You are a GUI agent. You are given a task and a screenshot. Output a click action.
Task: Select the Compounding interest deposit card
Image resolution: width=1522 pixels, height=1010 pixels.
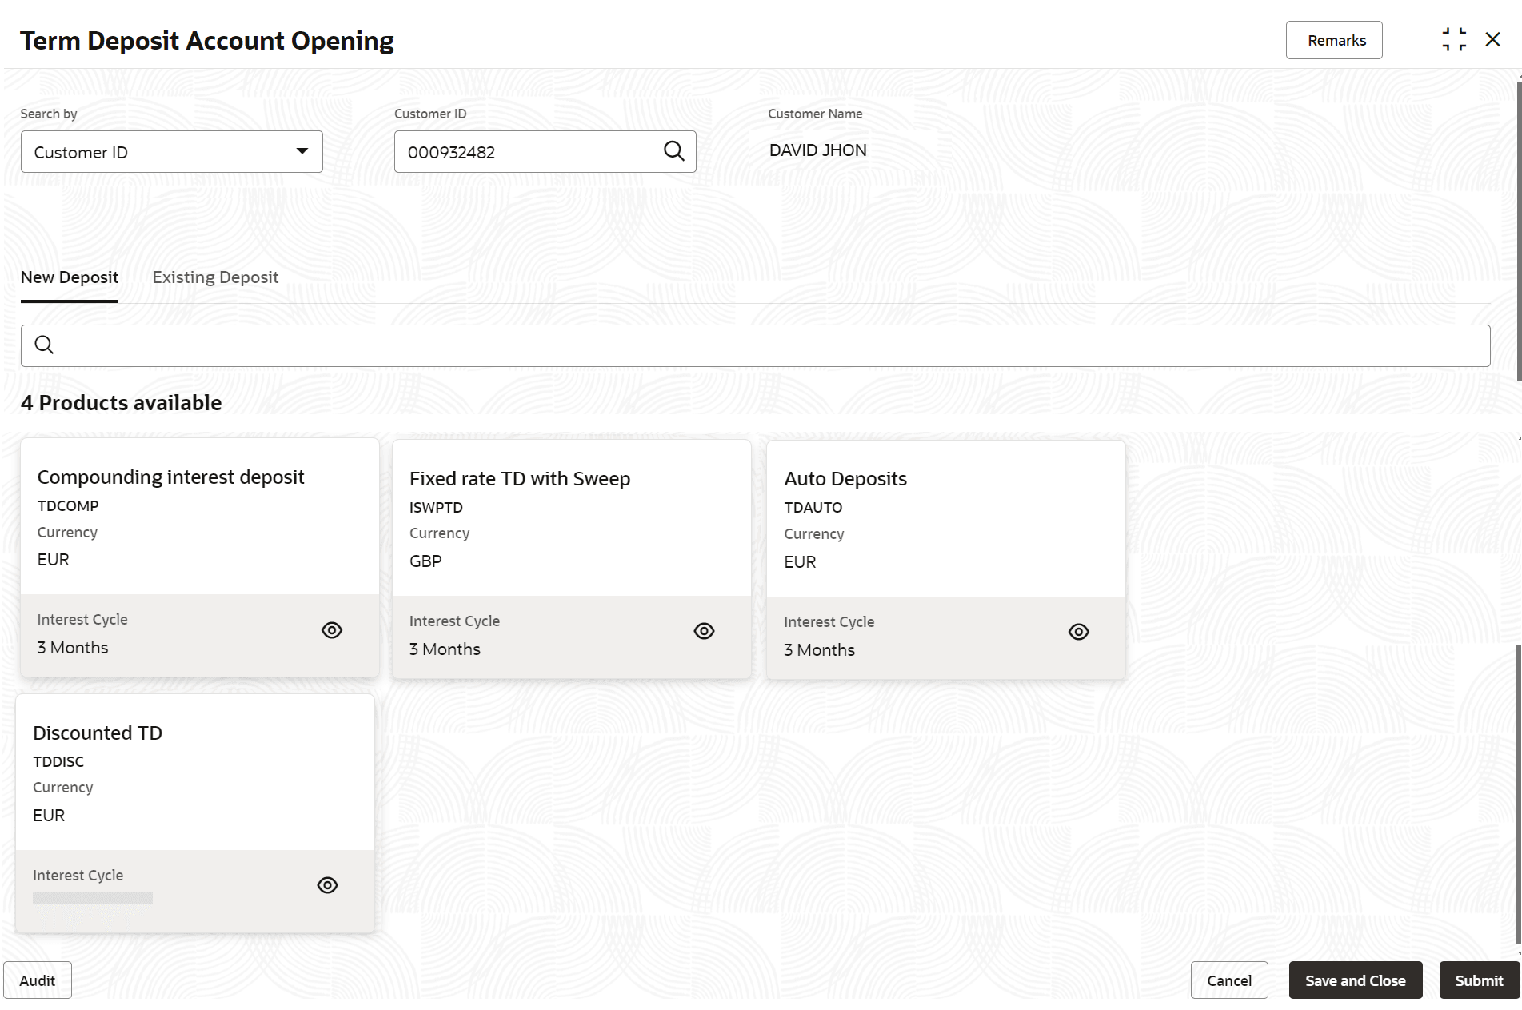tap(200, 557)
